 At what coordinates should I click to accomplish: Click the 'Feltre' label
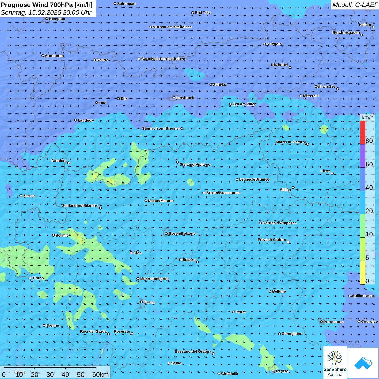click(x=240, y=312)
